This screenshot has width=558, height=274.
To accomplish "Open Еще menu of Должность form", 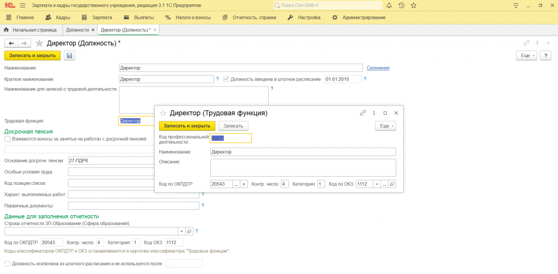I will pos(527,55).
